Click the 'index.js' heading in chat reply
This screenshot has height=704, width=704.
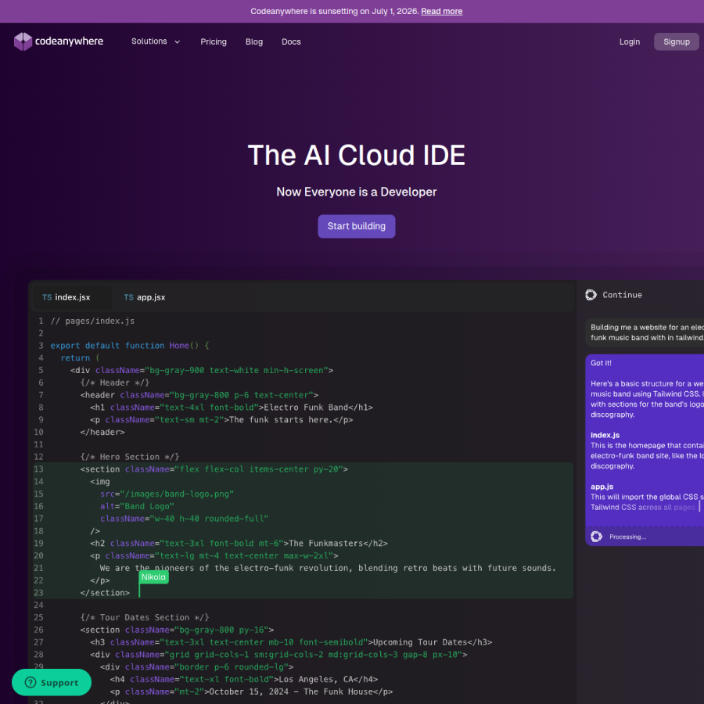coord(605,435)
